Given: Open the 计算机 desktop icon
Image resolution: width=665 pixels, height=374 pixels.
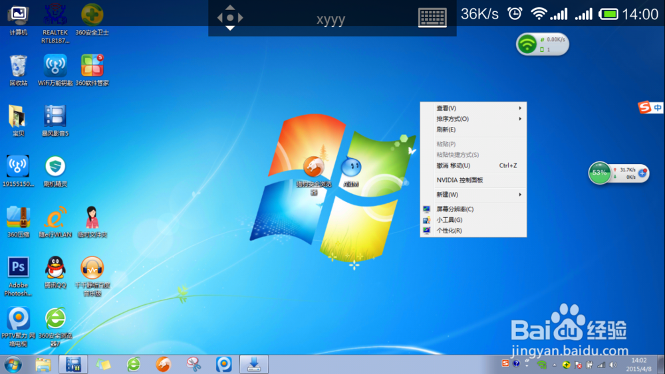Looking at the screenshot, I should [x=18, y=19].
